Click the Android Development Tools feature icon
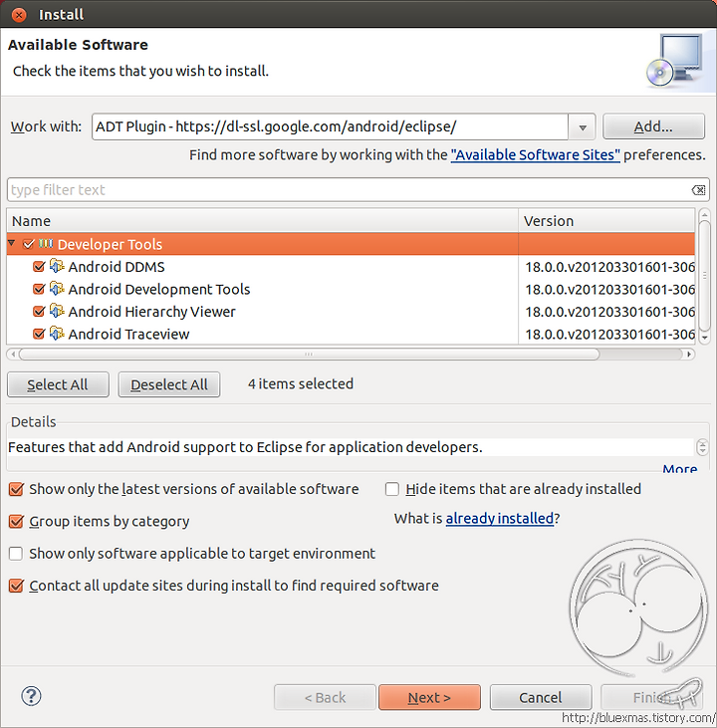 click(x=57, y=289)
